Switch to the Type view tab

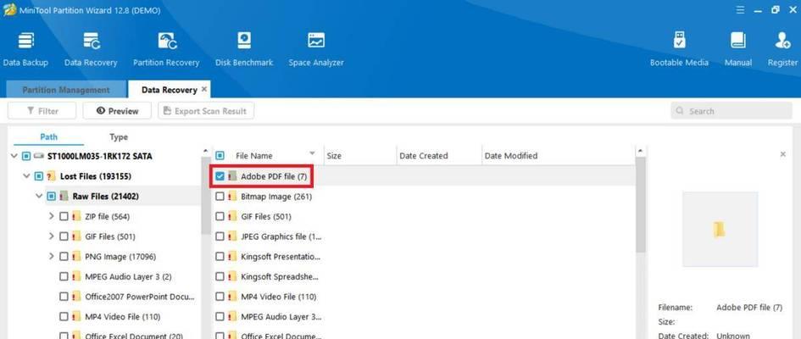119,136
